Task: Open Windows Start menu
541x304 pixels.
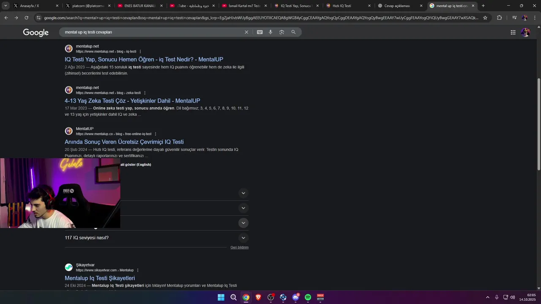Action: 221,297
